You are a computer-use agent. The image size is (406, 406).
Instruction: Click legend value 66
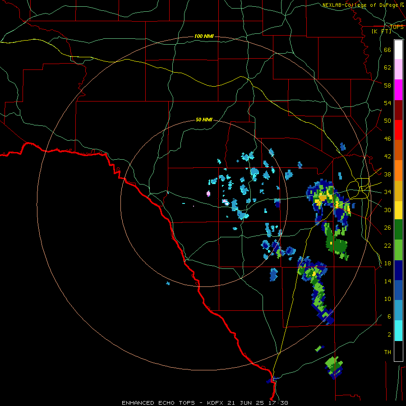pyautogui.click(x=388, y=50)
